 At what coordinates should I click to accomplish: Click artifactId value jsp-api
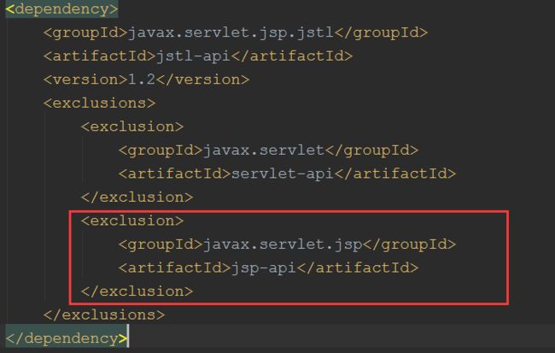pos(264,268)
